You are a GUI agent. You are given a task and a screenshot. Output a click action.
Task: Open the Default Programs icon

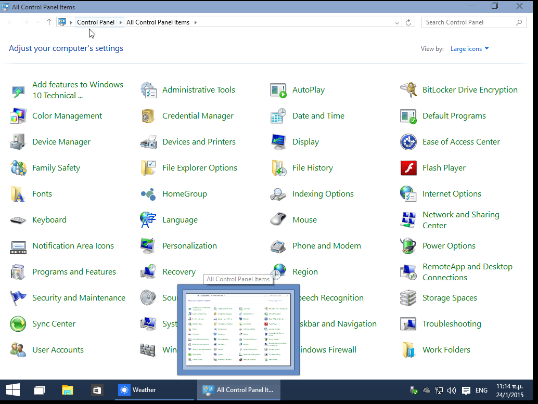[408, 116]
